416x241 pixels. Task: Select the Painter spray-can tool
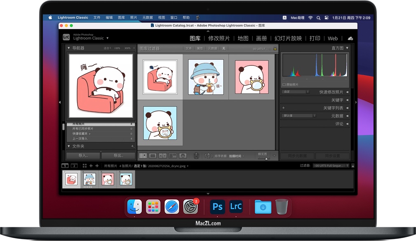[x=196, y=155]
